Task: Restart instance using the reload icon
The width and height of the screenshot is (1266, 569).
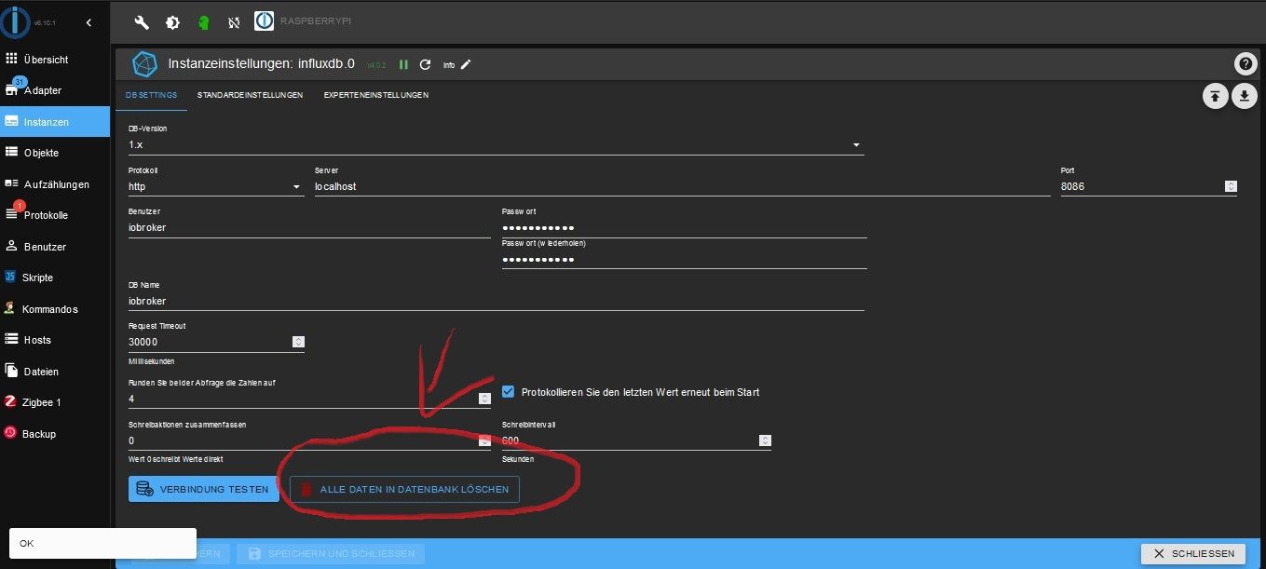Action: pos(426,65)
